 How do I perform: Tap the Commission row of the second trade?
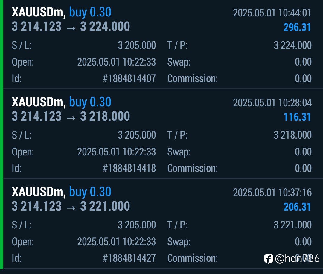tap(239, 168)
